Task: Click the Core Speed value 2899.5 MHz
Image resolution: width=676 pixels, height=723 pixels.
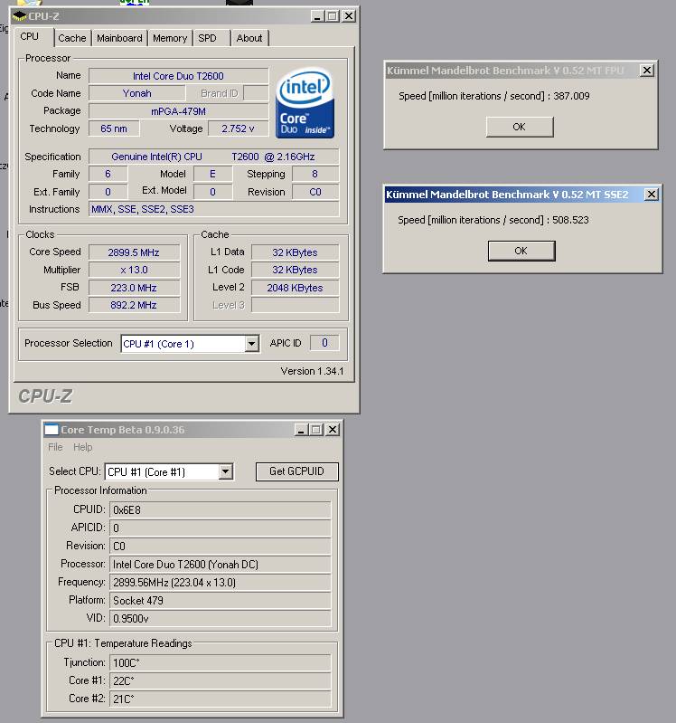Action: point(134,252)
